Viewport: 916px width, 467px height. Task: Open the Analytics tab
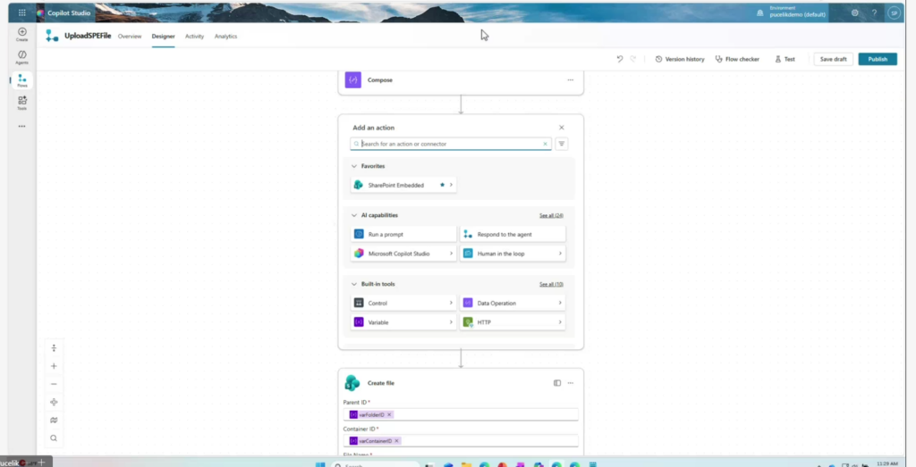coord(225,36)
